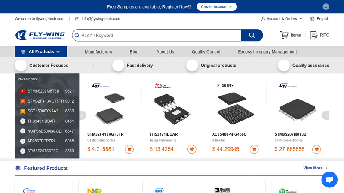Focus the Part # / Keyword search field
Image resolution: width=344 pixels, height=193 pixels.
157,35
